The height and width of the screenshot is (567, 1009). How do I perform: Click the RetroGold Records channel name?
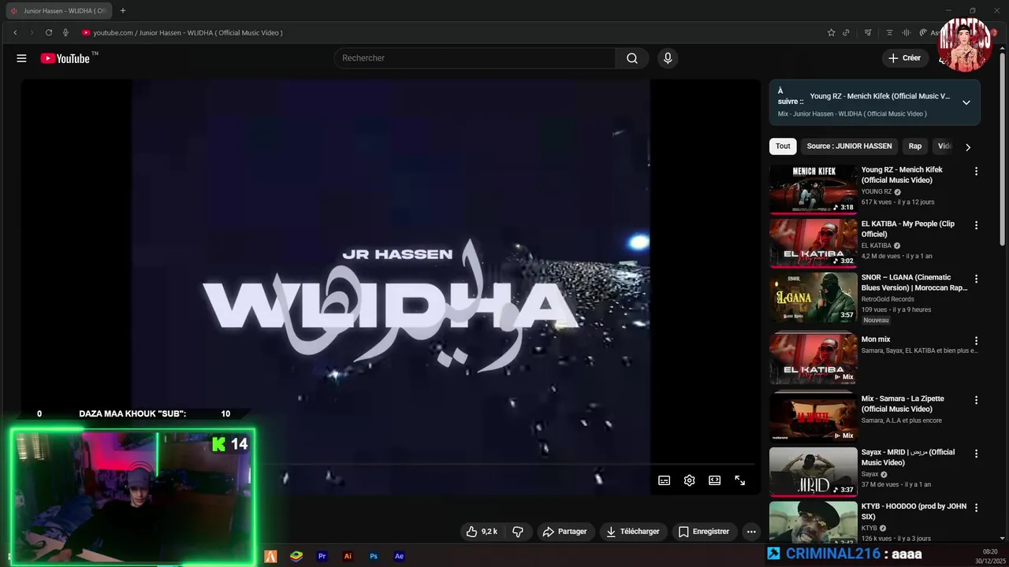(x=888, y=299)
